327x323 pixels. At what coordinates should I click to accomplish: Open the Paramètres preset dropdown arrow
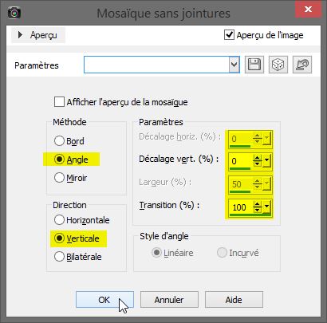coord(234,65)
